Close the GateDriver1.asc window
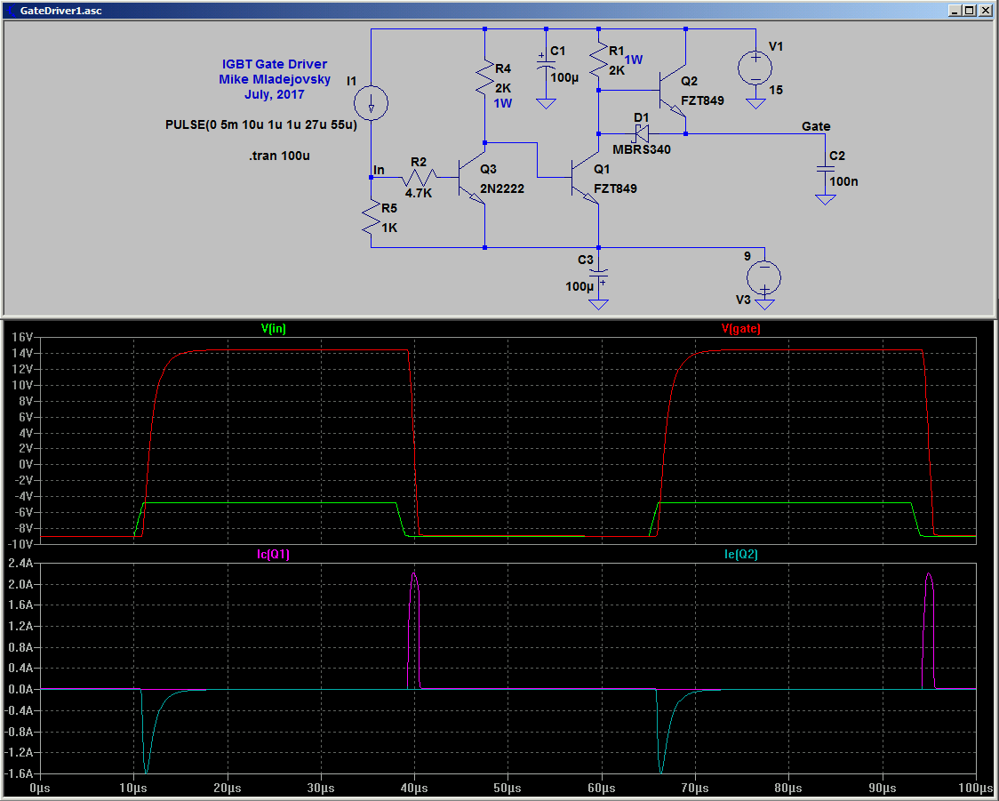This screenshot has height=801, width=999. click(x=985, y=10)
